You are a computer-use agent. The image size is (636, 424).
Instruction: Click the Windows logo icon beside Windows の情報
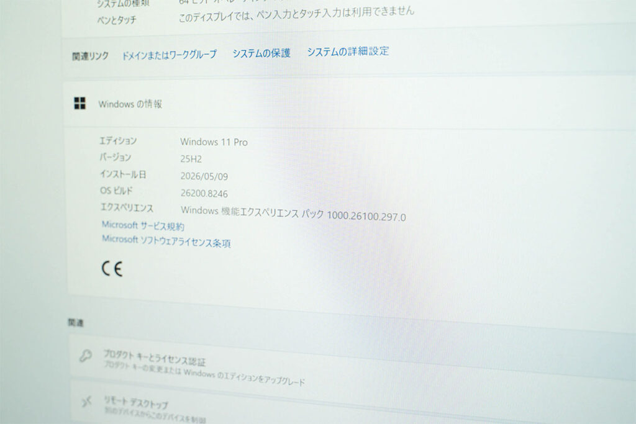[80, 103]
